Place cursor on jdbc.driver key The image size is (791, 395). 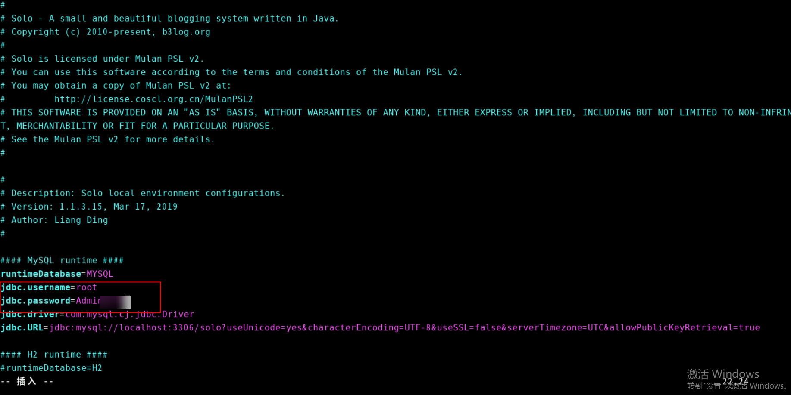click(x=29, y=315)
